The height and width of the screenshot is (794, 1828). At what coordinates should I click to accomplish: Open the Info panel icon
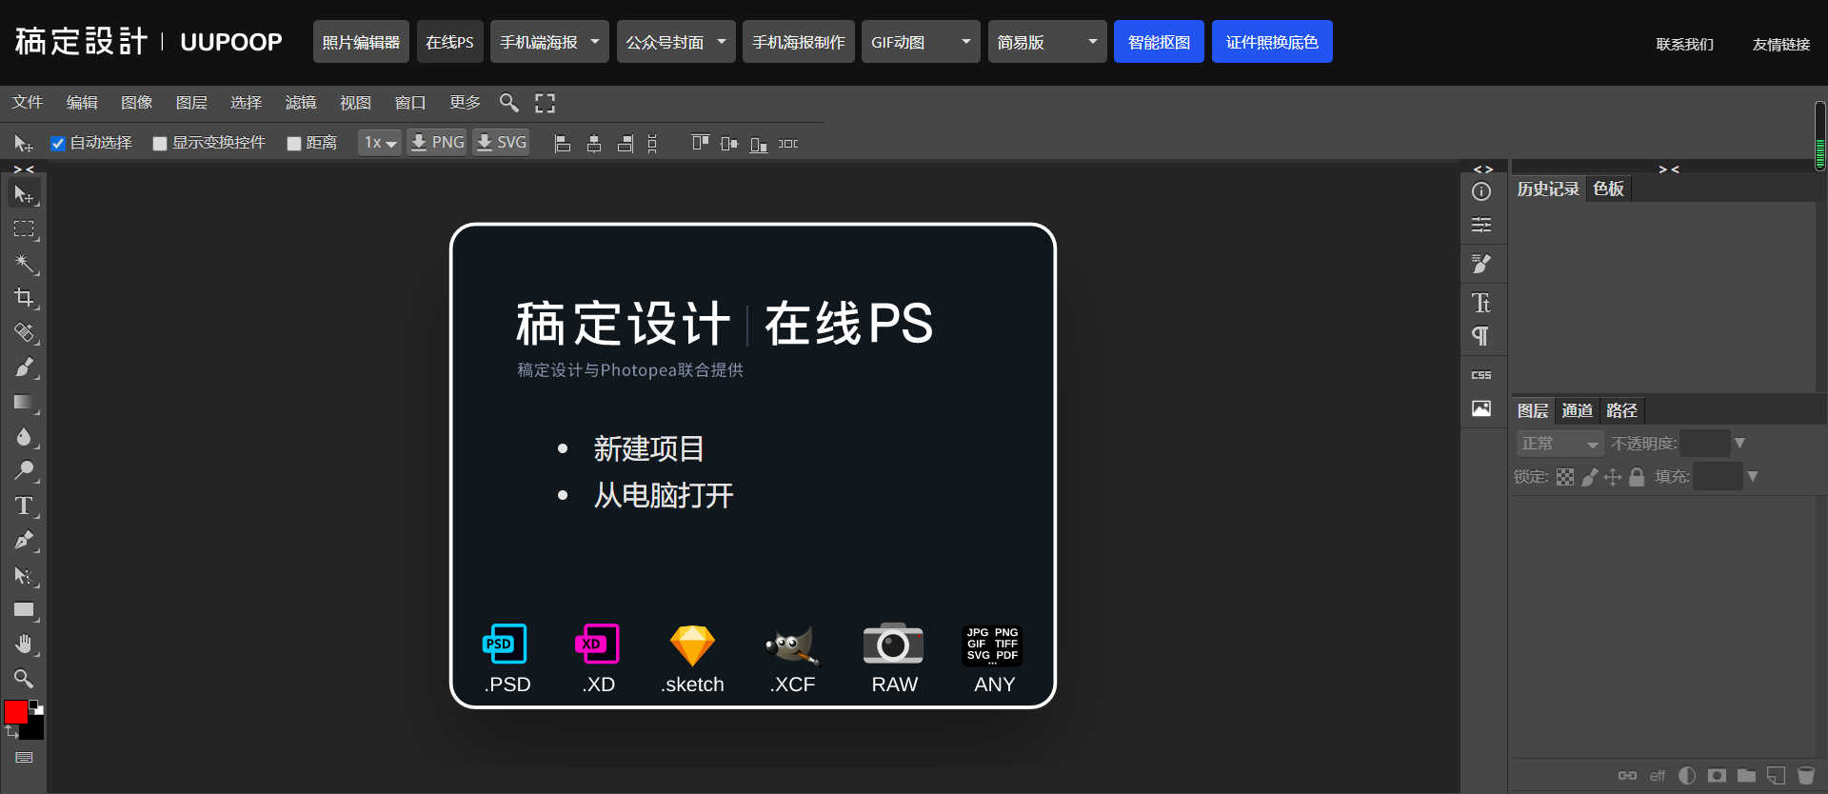point(1481,191)
